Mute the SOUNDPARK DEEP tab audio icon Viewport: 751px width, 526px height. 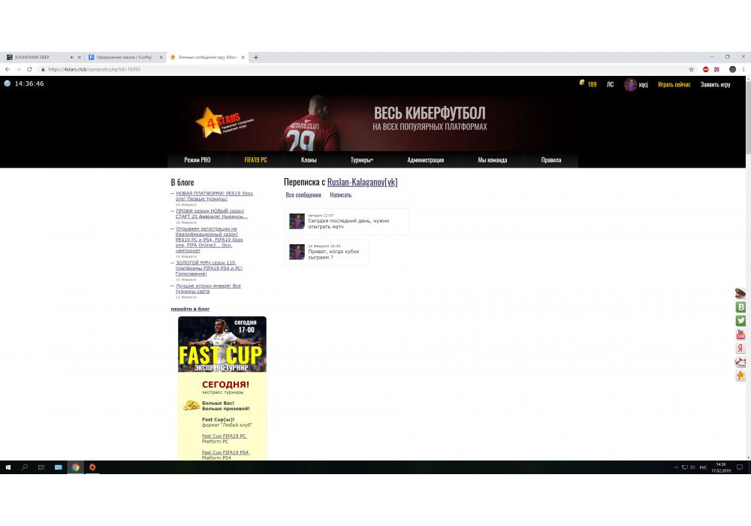[x=71, y=57]
